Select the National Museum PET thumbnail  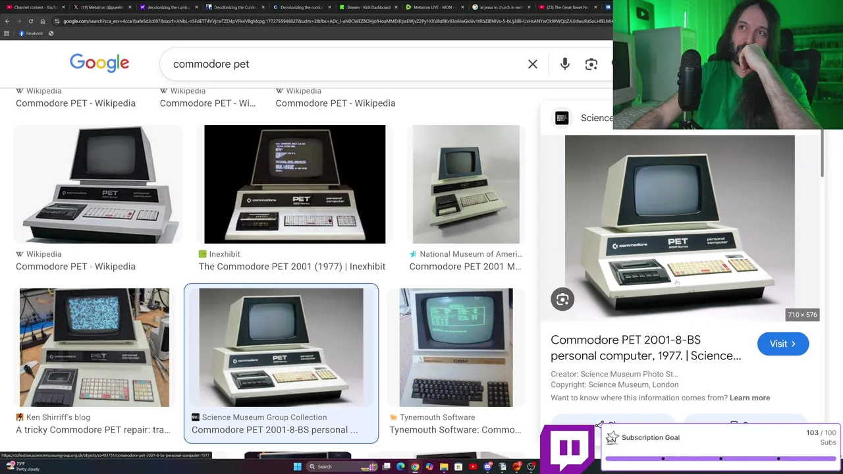click(466, 184)
